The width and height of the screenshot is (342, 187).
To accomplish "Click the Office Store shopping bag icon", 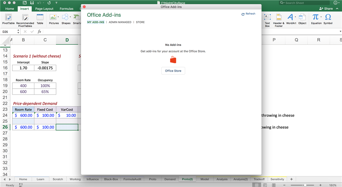I will click(x=173, y=59).
